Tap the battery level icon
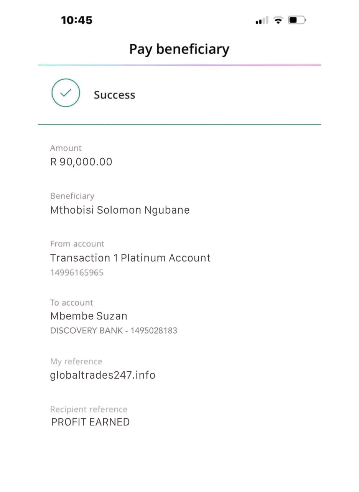359x492 pixels. (x=296, y=20)
